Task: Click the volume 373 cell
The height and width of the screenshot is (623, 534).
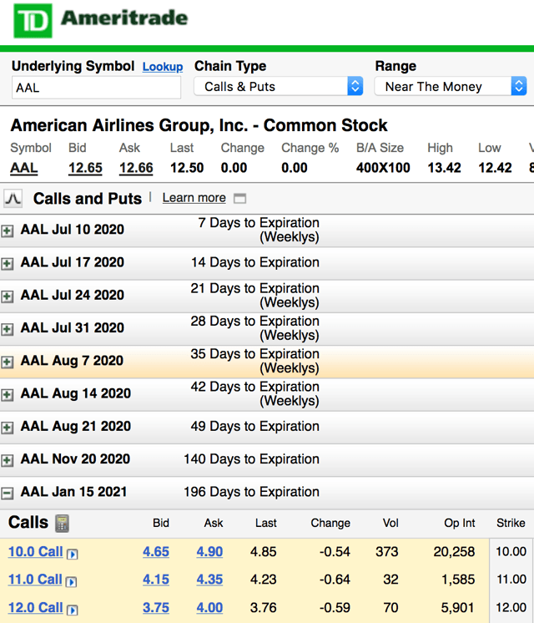Action: point(387,552)
